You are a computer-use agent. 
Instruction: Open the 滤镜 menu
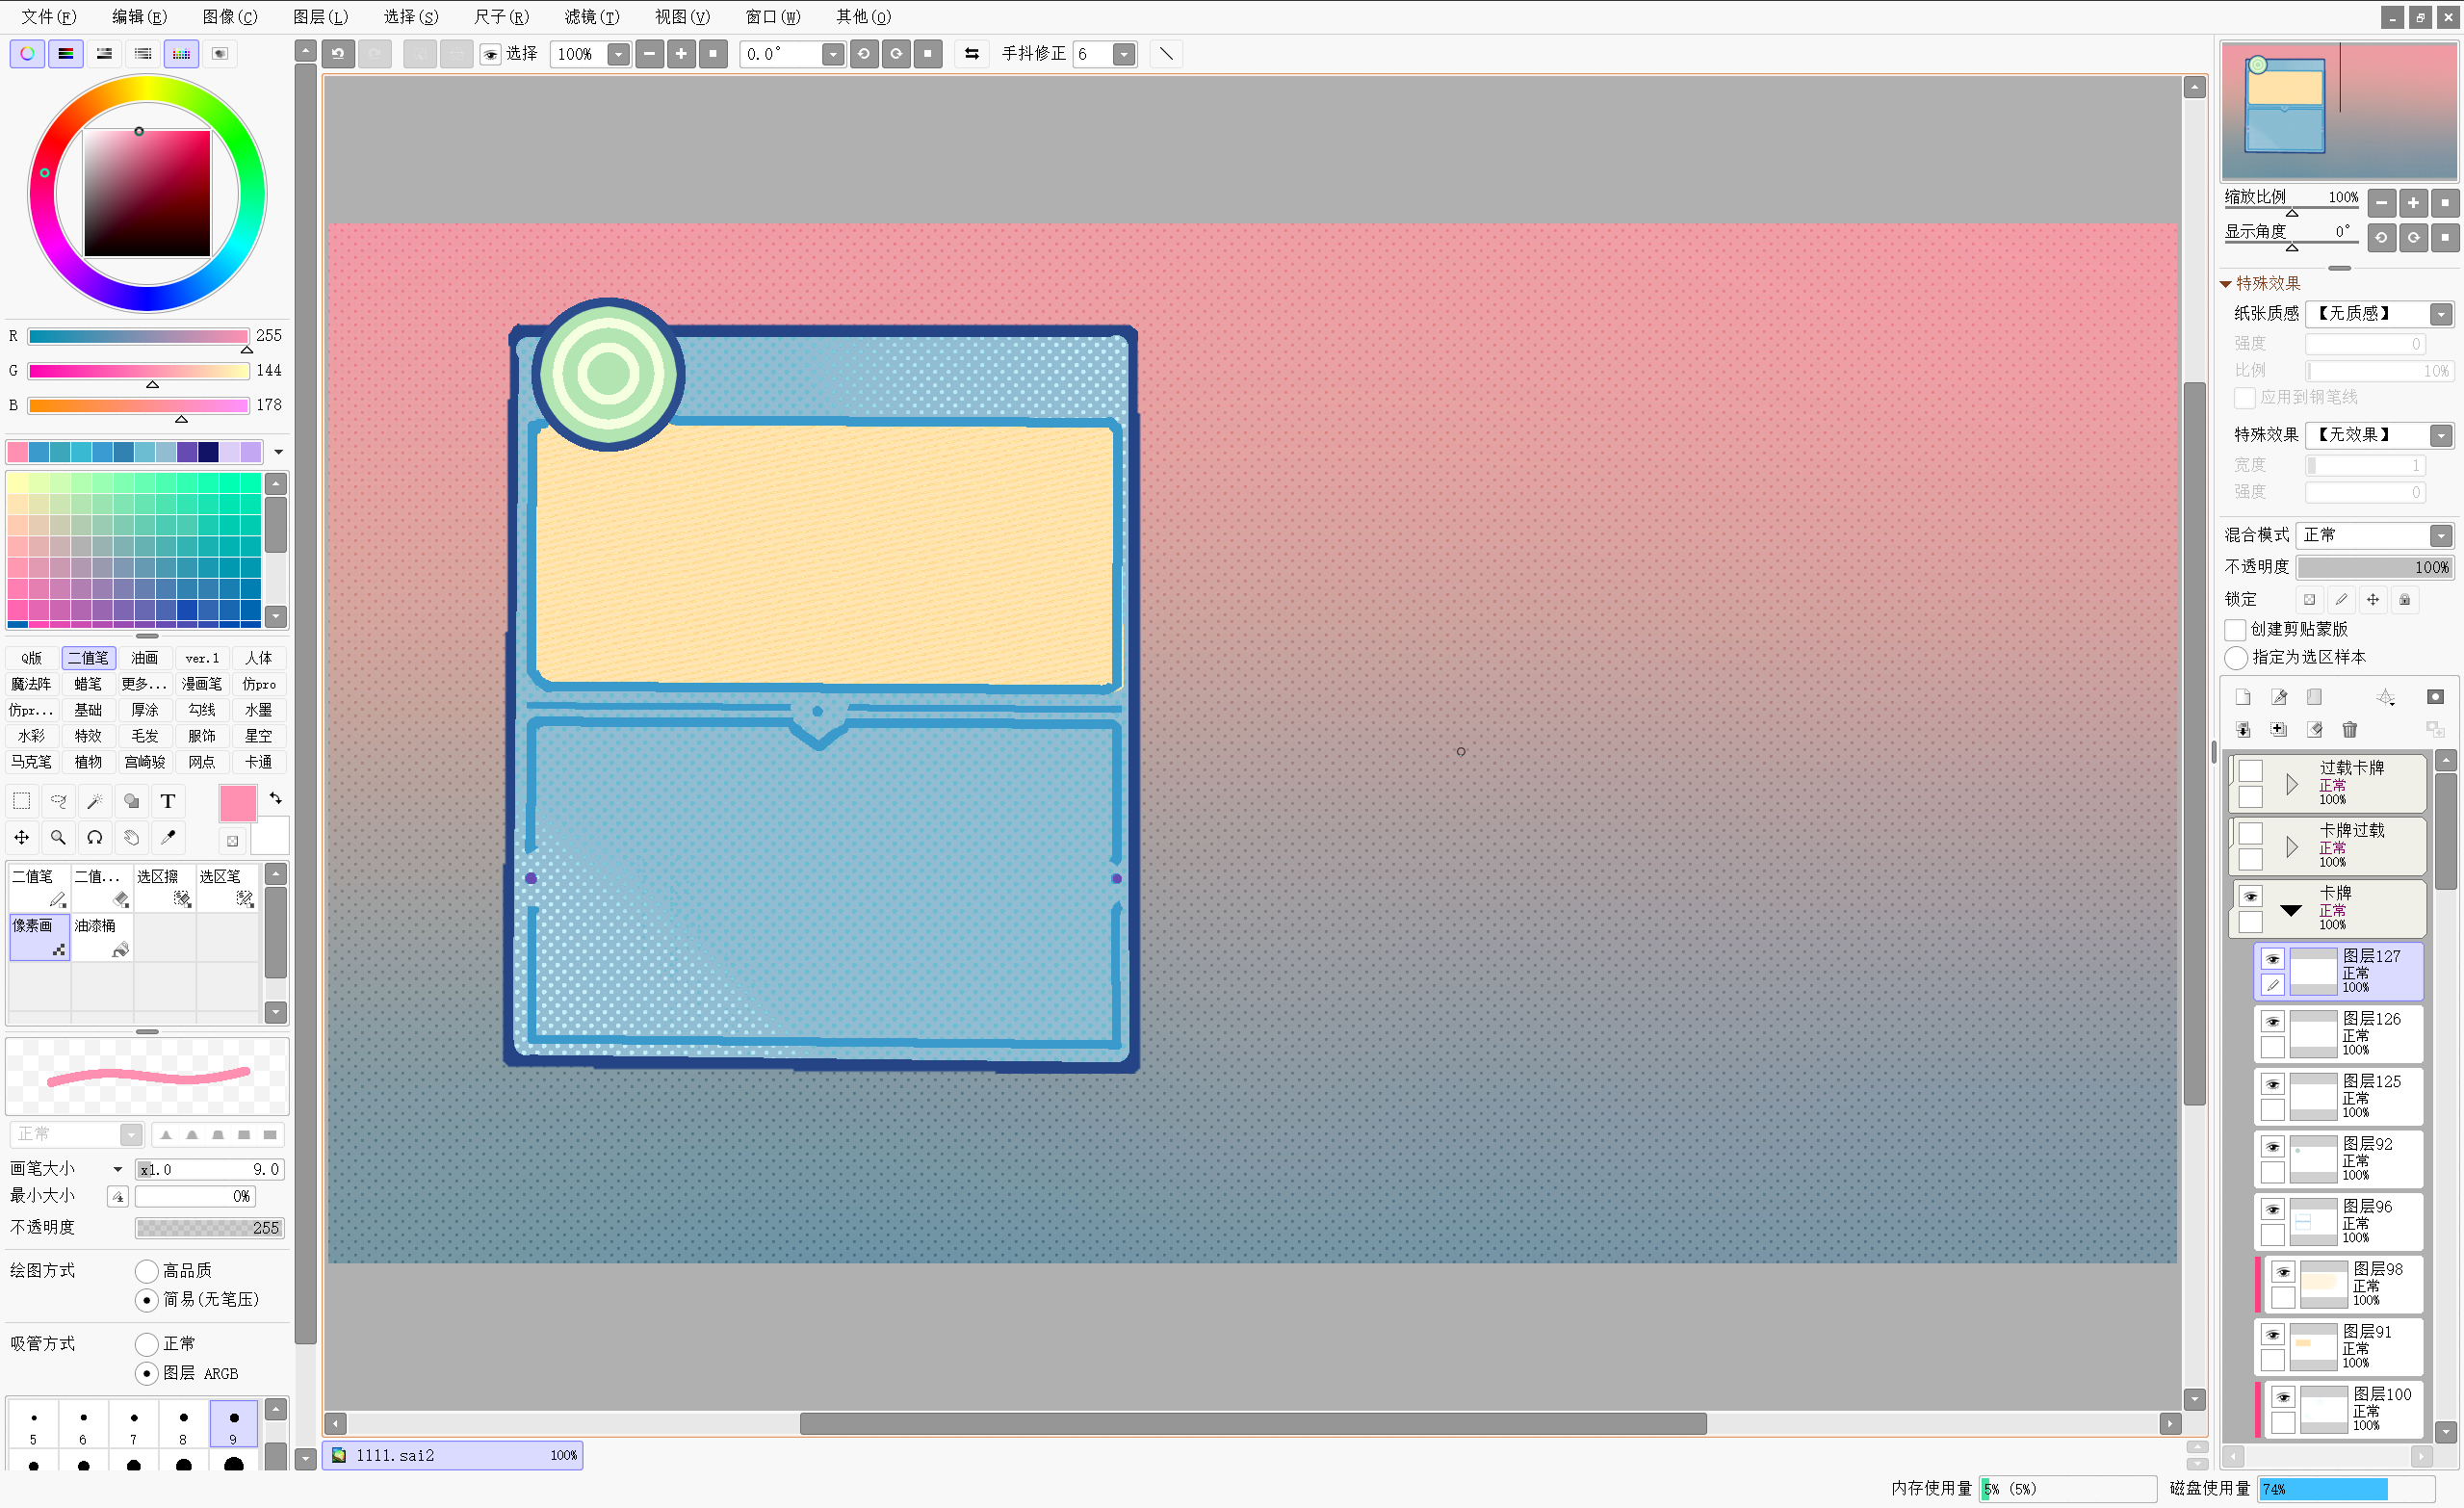tap(591, 16)
